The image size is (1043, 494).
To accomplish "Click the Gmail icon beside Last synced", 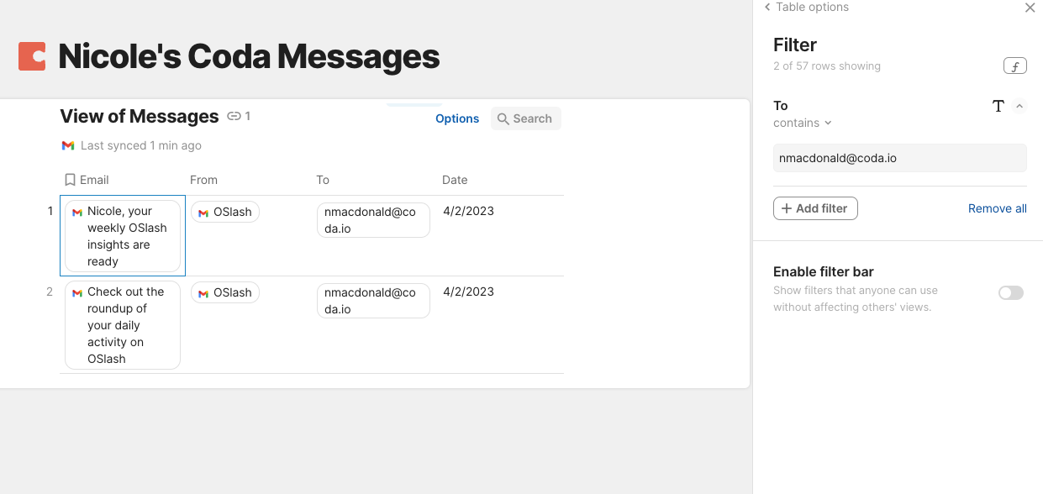I will (68, 145).
